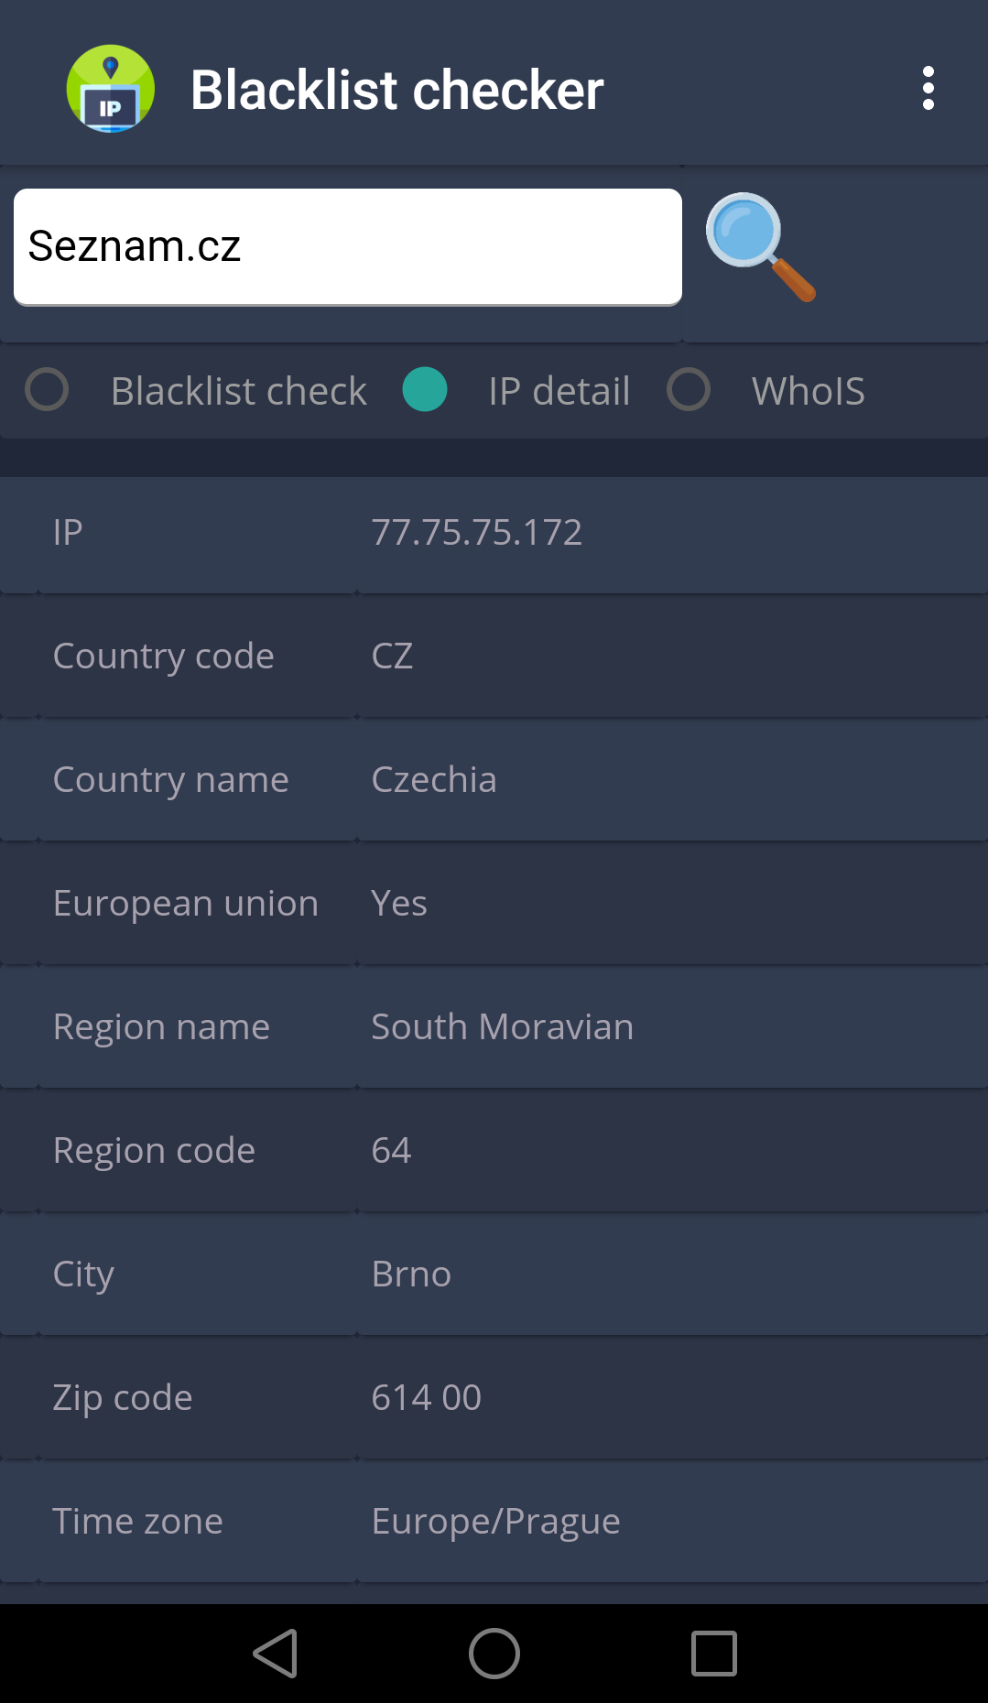Choose the WhoIS radio button
Screen dimensions: 988x1703
689,390
